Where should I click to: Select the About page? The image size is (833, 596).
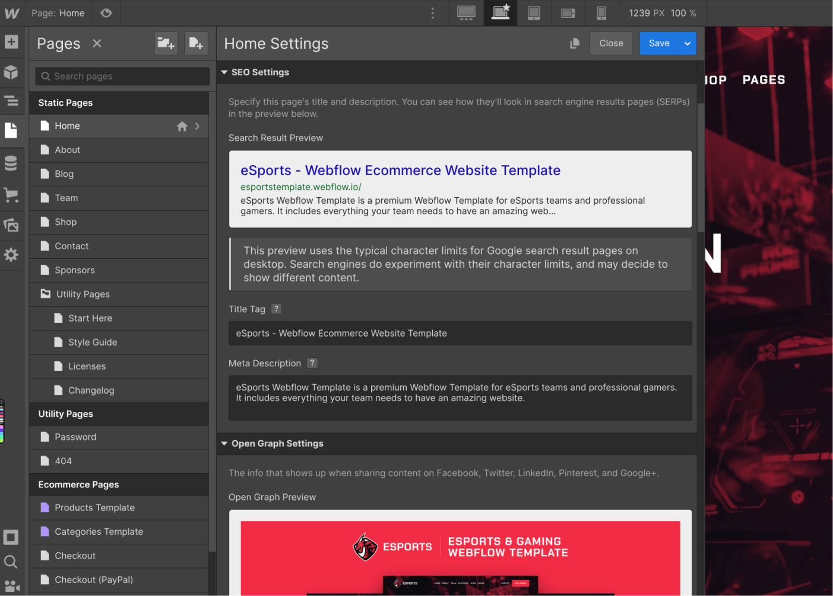click(x=119, y=150)
